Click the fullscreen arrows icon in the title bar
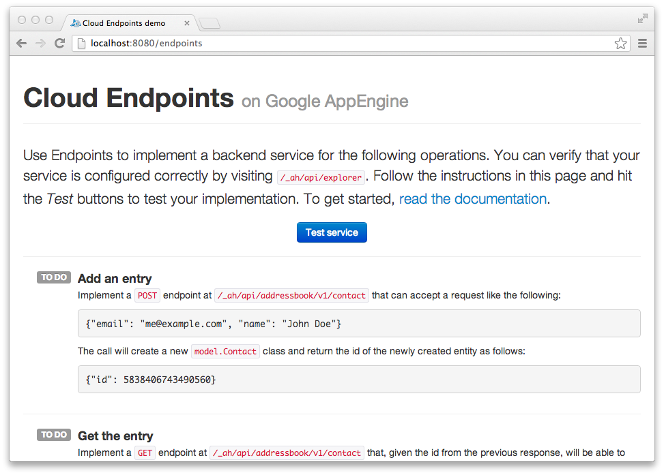Image resolution: width=664 pixels, height=475 pixels. (642, 18)
